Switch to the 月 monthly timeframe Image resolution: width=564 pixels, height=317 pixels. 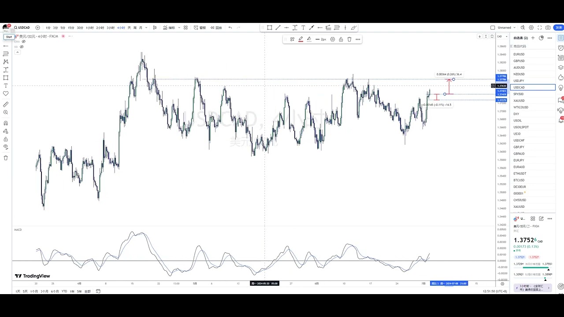(141, 28)
